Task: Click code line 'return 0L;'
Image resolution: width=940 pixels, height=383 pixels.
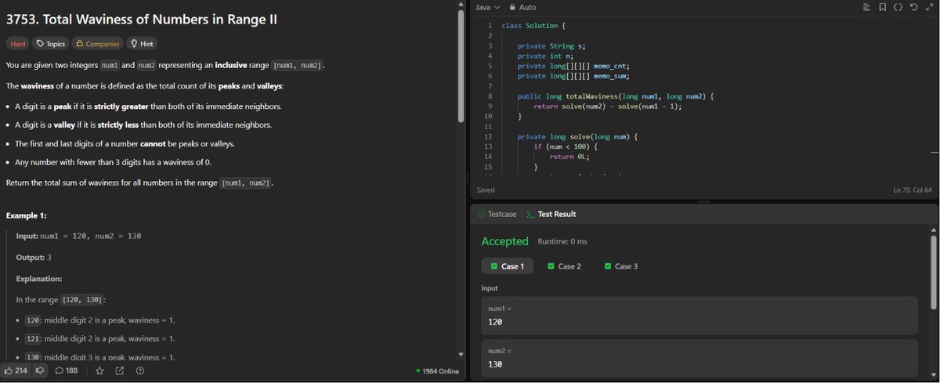Action: point(568,157)
